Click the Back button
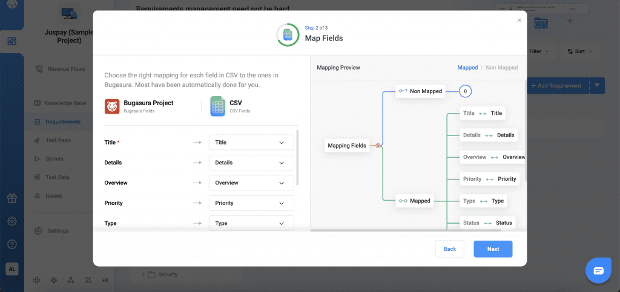The height and width of the screenshot is (292, 620). pyautogui.click(x=450, y=249)
